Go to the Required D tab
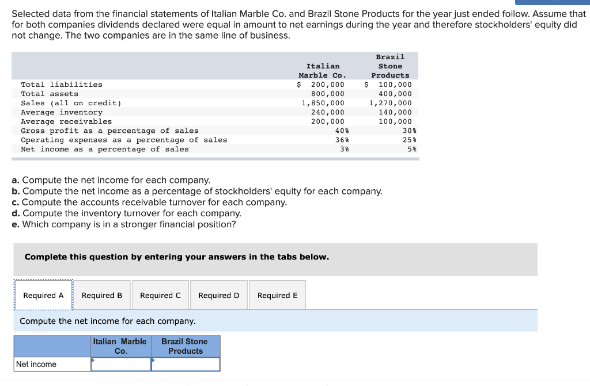Viewport: 590px width, 386px height. pos(219,295)
